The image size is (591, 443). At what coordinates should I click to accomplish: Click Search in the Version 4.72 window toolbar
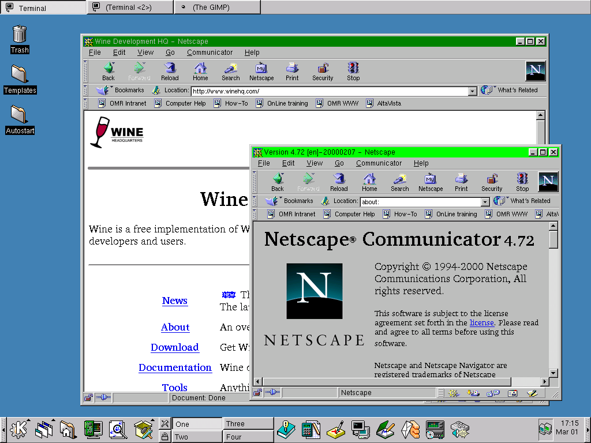point(399,182)
